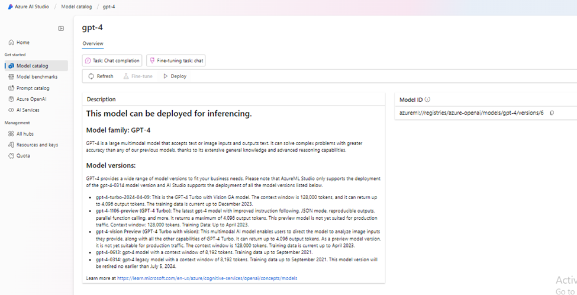
Task: Click the Description section header
Action: click(x=101, y=99)
